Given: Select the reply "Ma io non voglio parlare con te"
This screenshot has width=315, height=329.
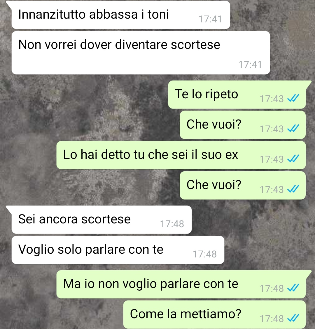Looking at the screenshot, I should pos(181,284).
